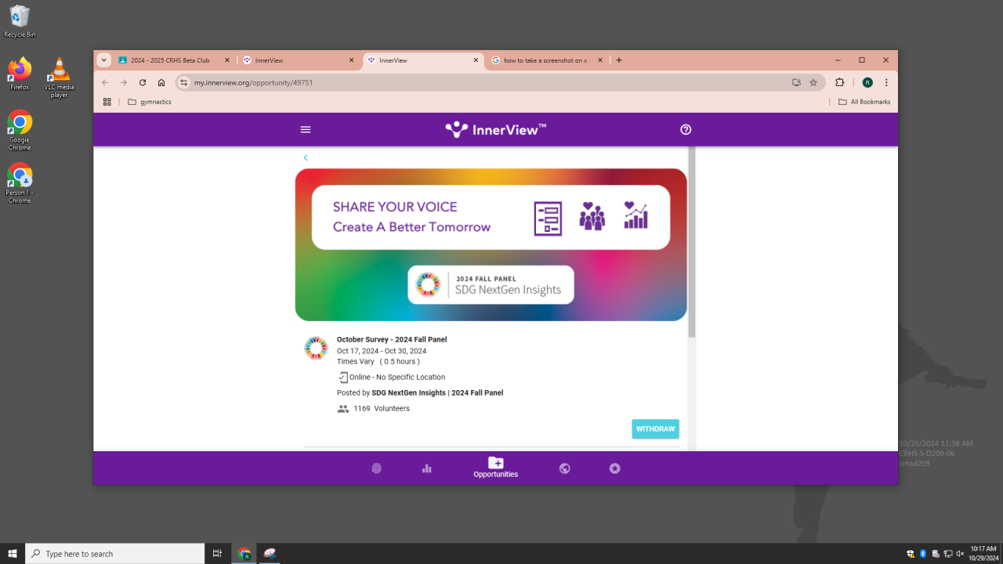This screenshot has height=564, width=1003.
Task: Close the CRHS Beta Club tab
Action: [x=227, y=60]
